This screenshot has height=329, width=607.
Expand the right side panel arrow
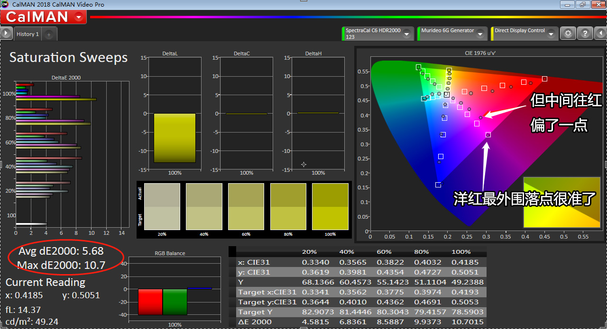pyautogui.click(x=600, y=34)
